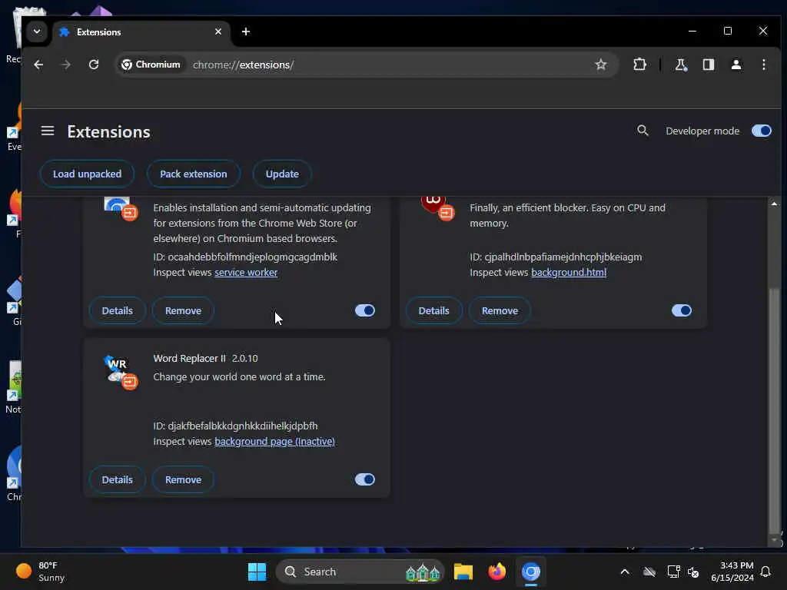Image resolution: width=787 pixels, height=590 pixels.
Task: Click the Chromium taskbar icon
Action: 530,572
